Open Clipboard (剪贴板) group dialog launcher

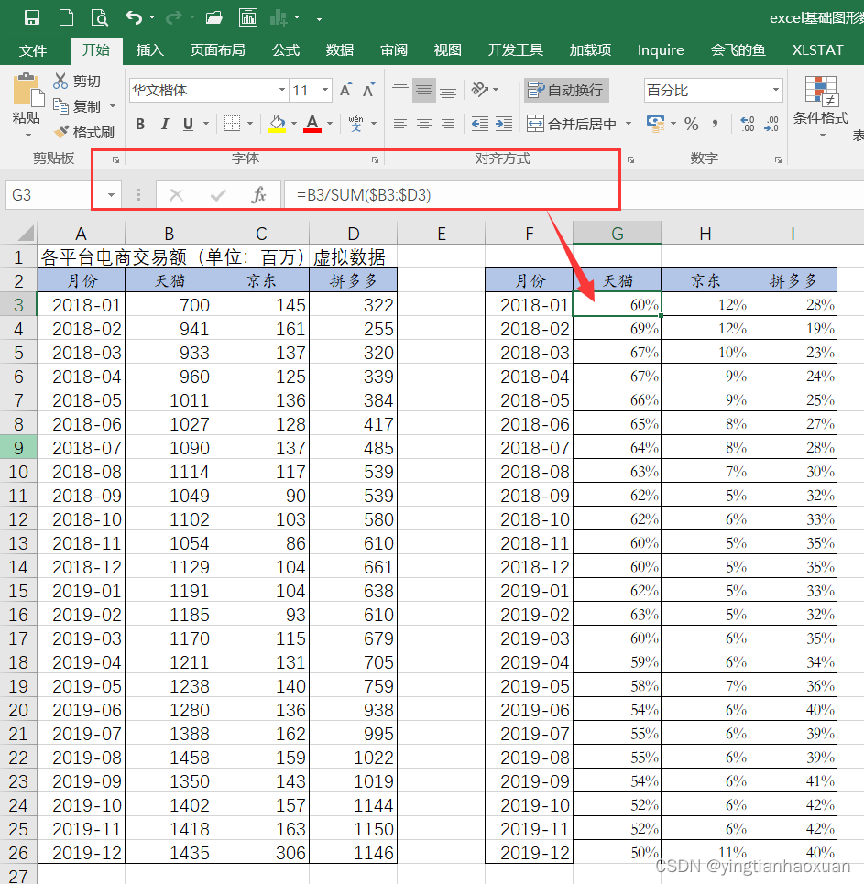pyautogui.click(x=115, y=159)
